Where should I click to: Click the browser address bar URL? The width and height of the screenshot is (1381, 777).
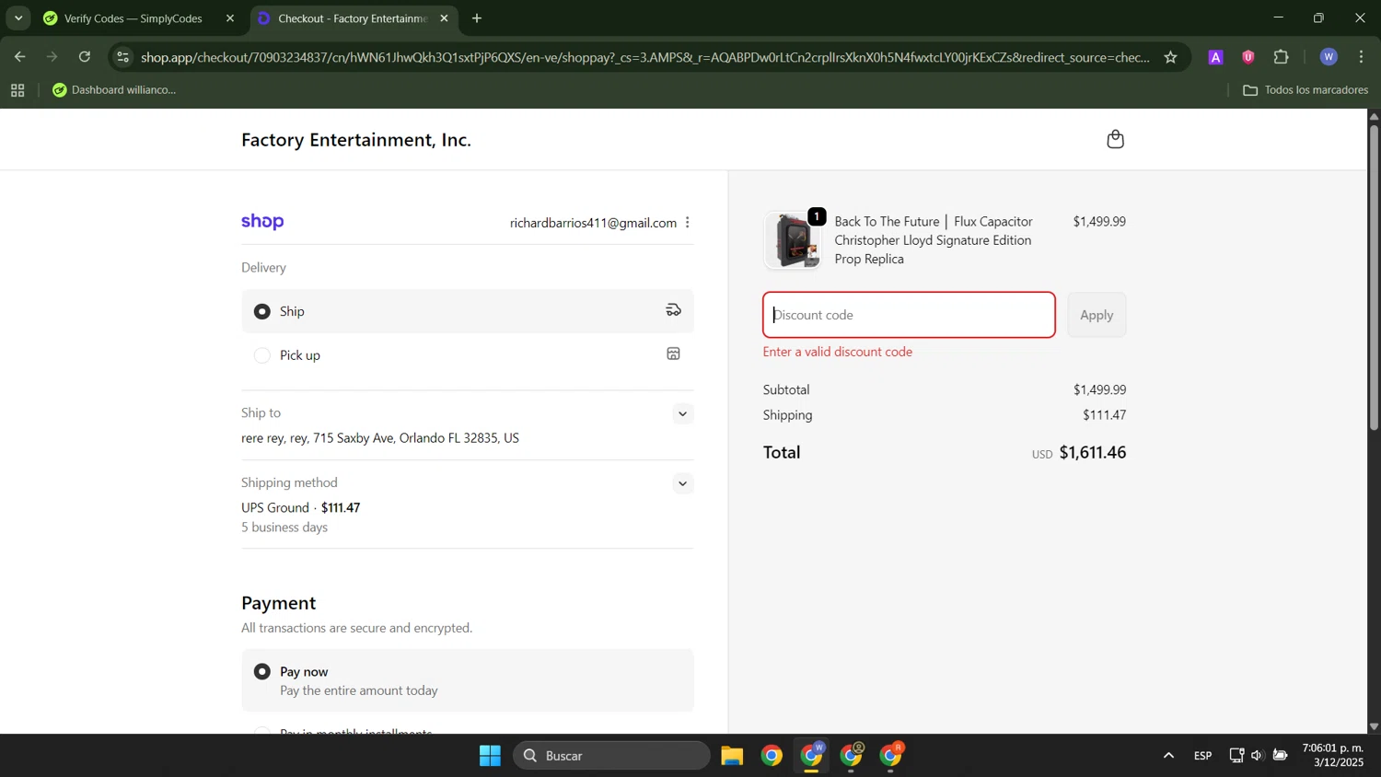pos(644,57)
